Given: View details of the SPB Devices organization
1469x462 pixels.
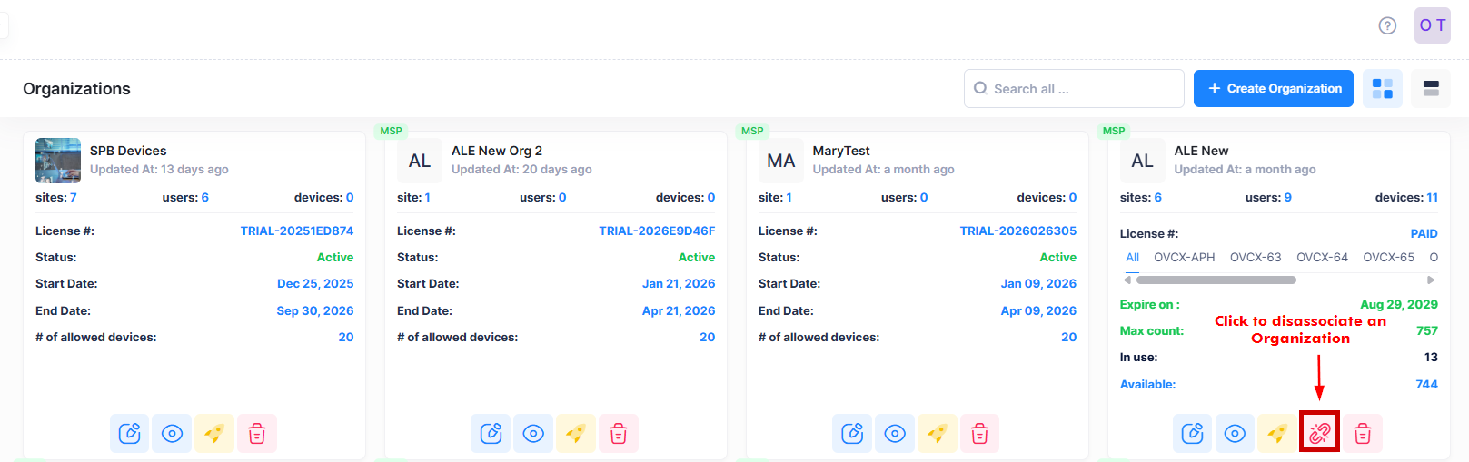Looking at the screenshot, I should (x=172, y=434).
